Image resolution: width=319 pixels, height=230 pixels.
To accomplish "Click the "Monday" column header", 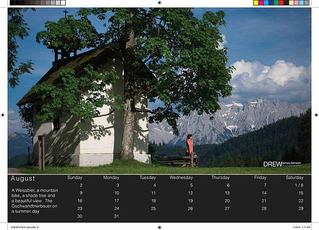I will (111, 178).
